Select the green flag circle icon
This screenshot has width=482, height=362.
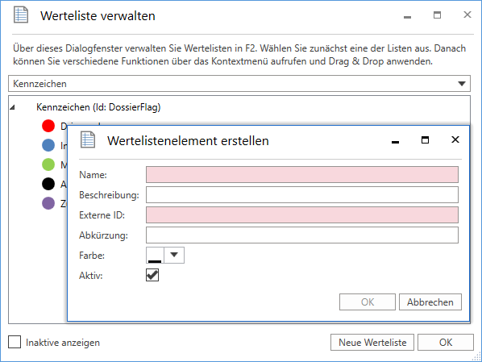coord(48,164)
